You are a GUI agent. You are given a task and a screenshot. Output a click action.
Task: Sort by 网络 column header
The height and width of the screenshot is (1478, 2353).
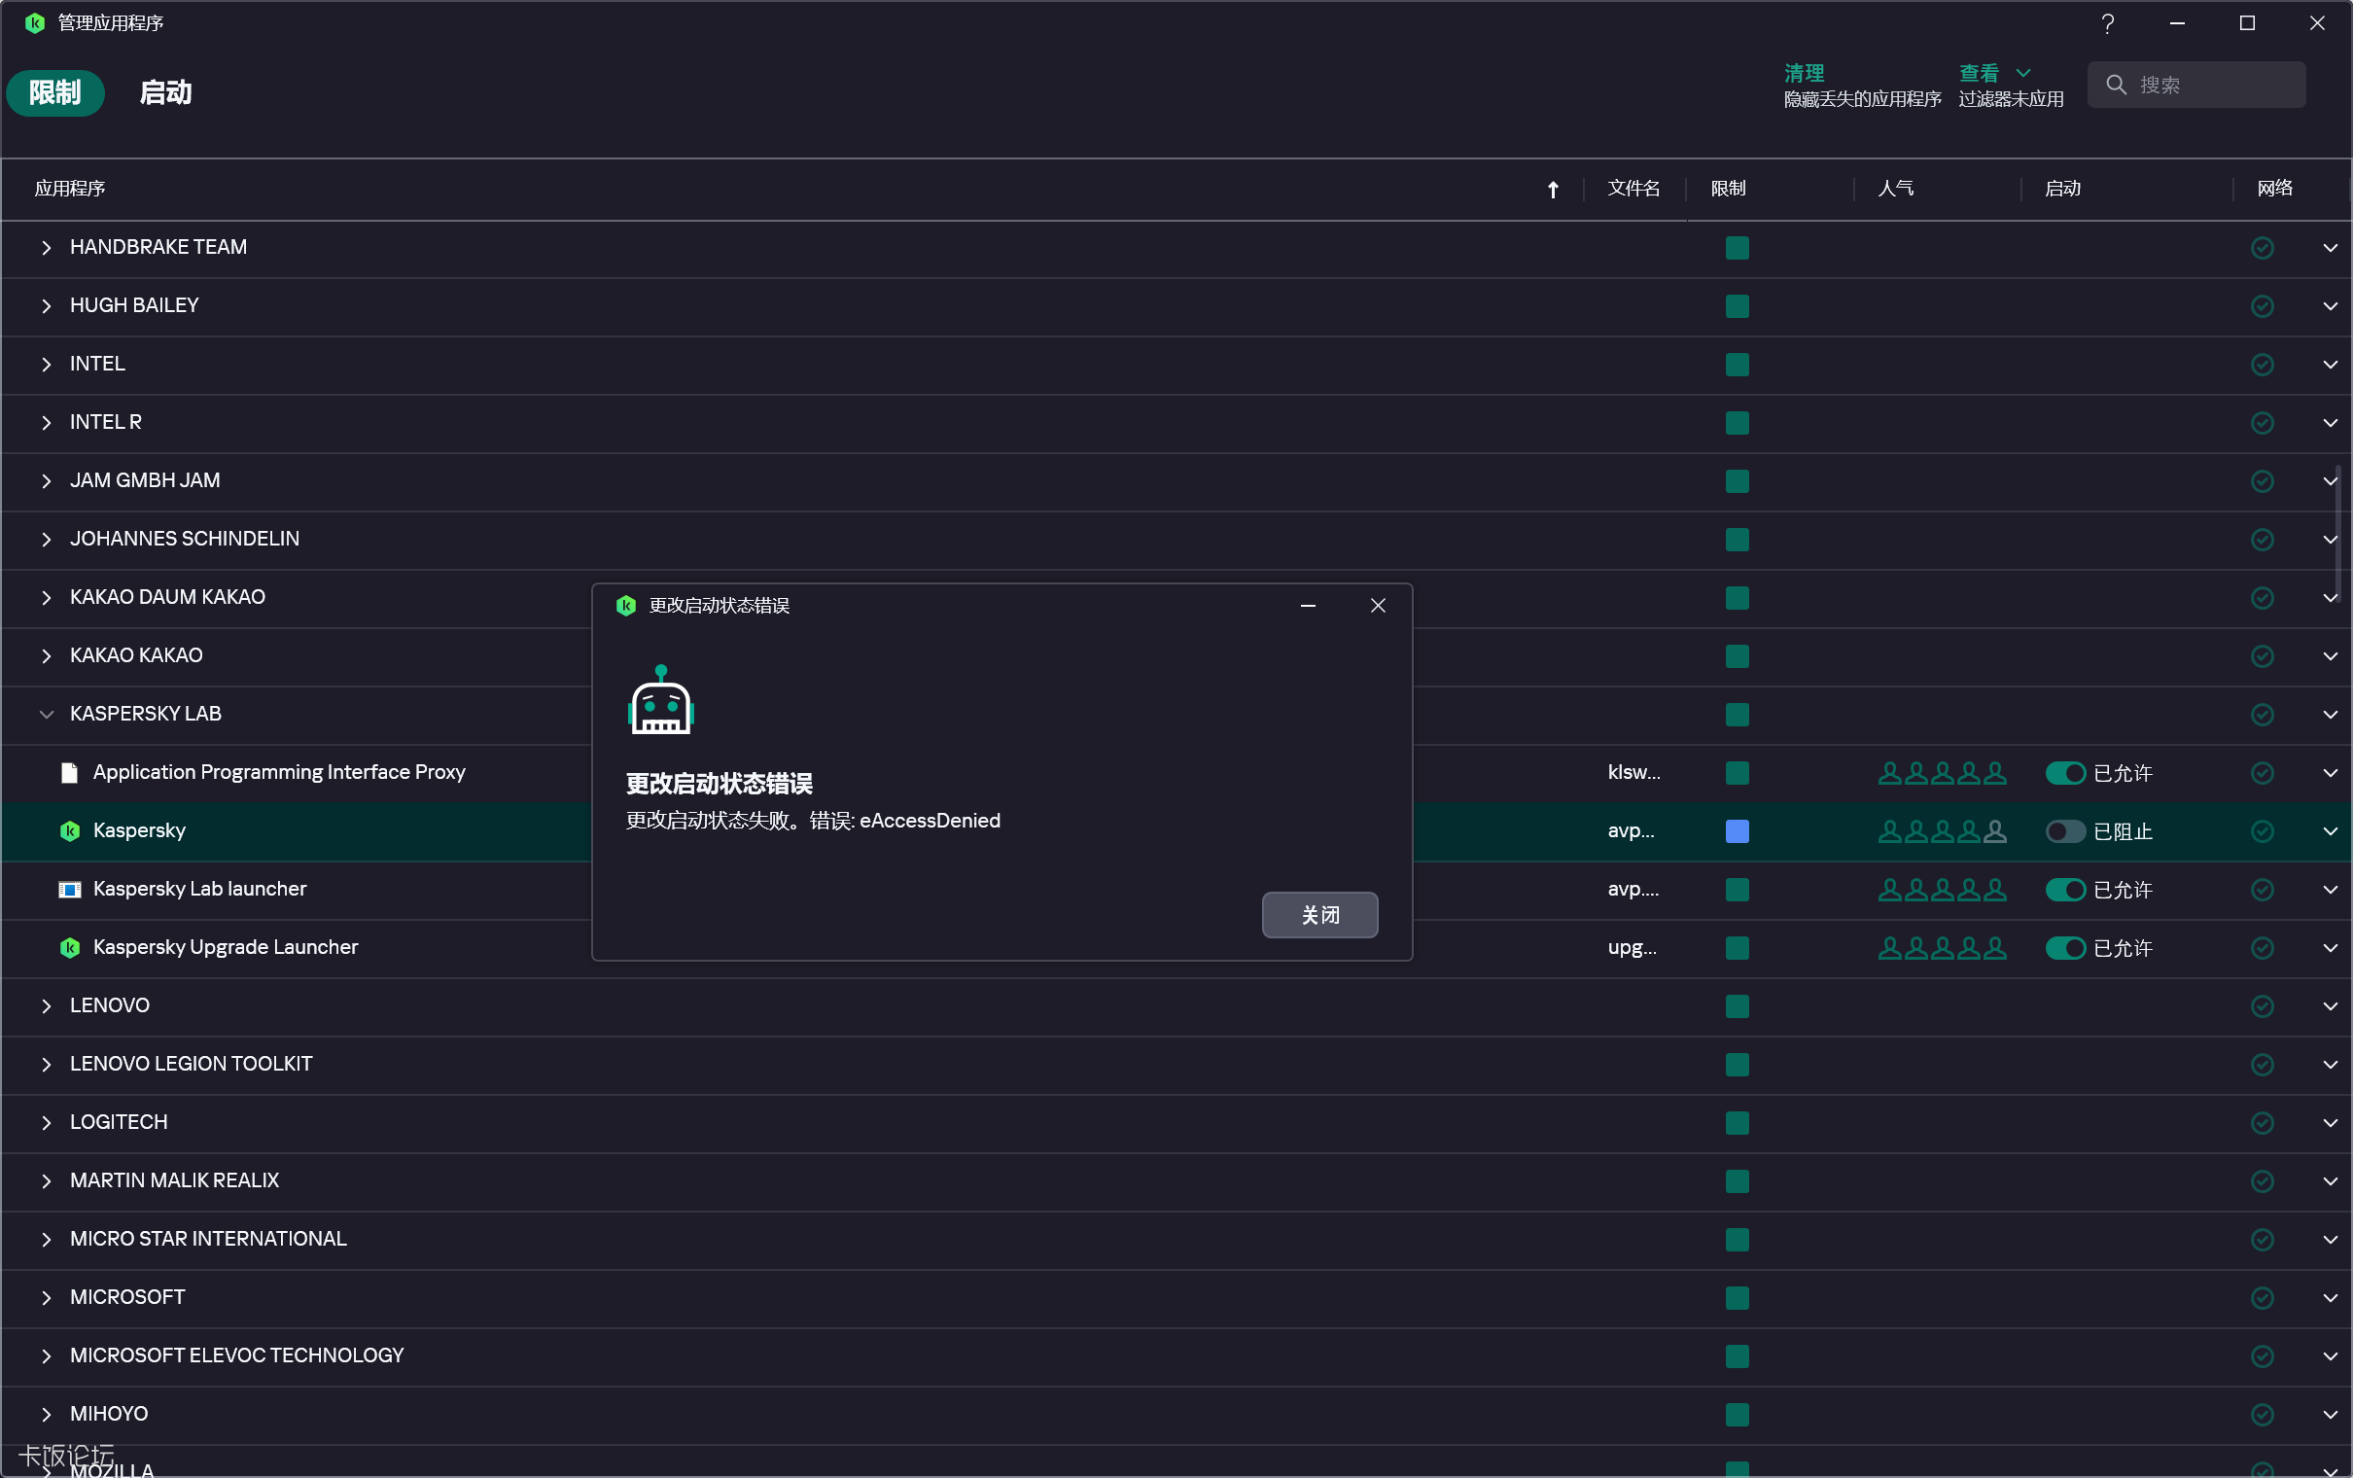click(x=2274, y=188)
